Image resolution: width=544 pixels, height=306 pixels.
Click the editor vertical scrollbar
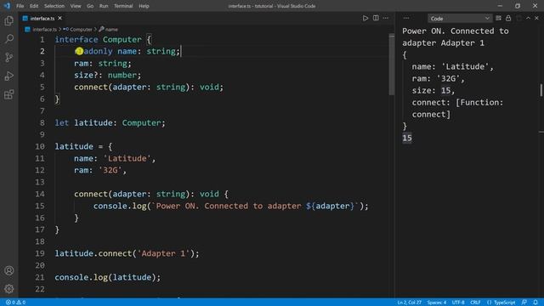coord(391,65)
